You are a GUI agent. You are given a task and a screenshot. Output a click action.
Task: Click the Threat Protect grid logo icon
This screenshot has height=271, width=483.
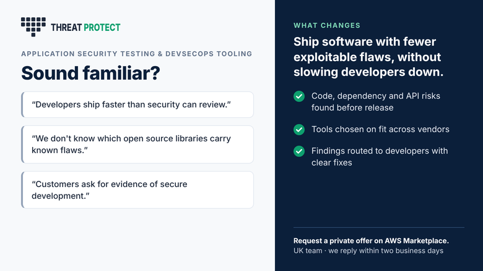[x=33, y=27]
